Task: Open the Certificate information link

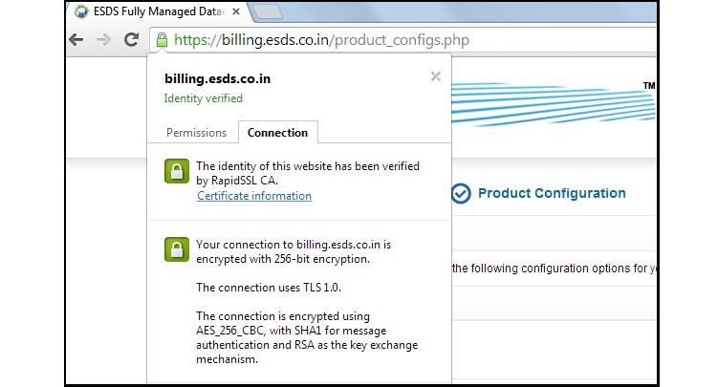Action: point(254,196)
